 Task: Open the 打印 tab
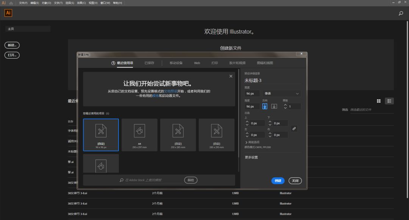click(215, 63)
